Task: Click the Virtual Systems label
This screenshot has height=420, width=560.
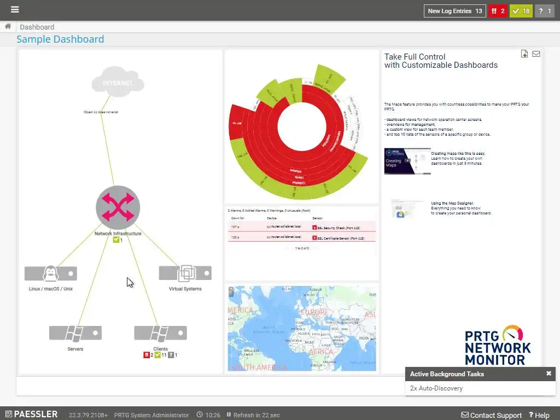Action: [185, 289]
